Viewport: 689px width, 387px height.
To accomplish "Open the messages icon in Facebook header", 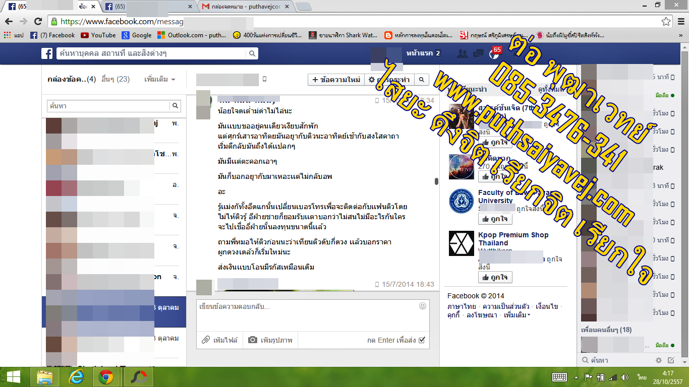I will (x=479, y=53).
